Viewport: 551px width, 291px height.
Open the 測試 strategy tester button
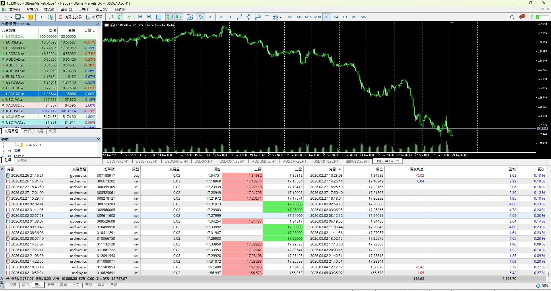point(542,286)
